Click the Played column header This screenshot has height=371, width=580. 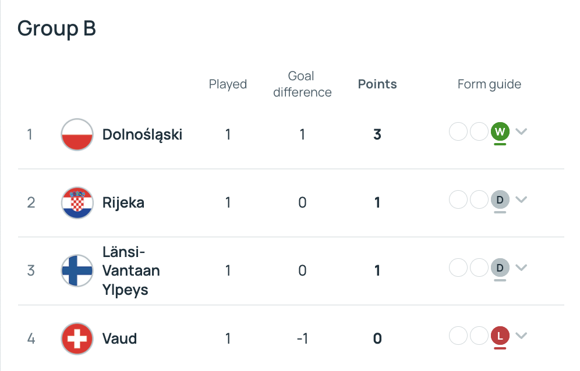pos(228,84)
